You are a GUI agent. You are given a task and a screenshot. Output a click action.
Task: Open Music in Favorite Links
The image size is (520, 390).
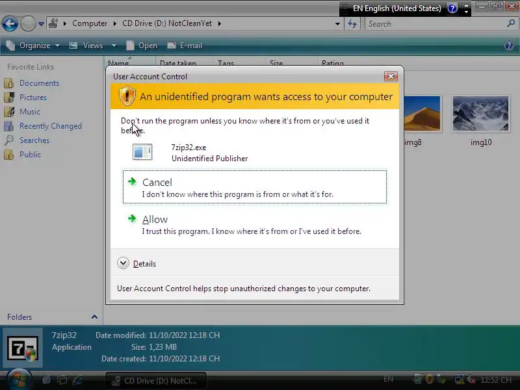[30, 111]
